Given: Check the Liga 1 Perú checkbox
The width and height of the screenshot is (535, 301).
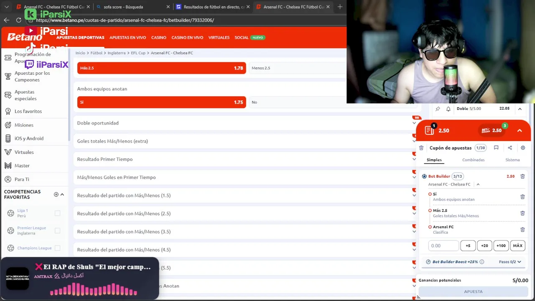Looking at the screenshot, I should point(58,213).
